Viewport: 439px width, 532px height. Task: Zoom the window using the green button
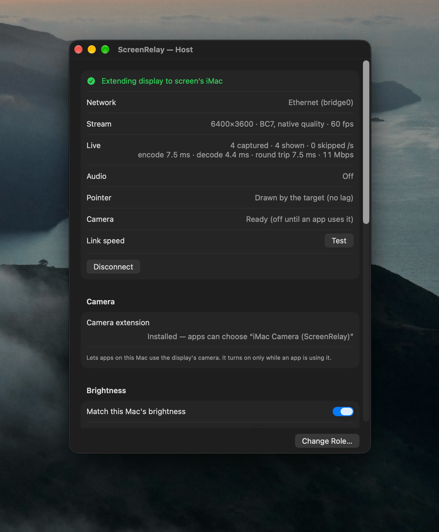coord(105,50)
